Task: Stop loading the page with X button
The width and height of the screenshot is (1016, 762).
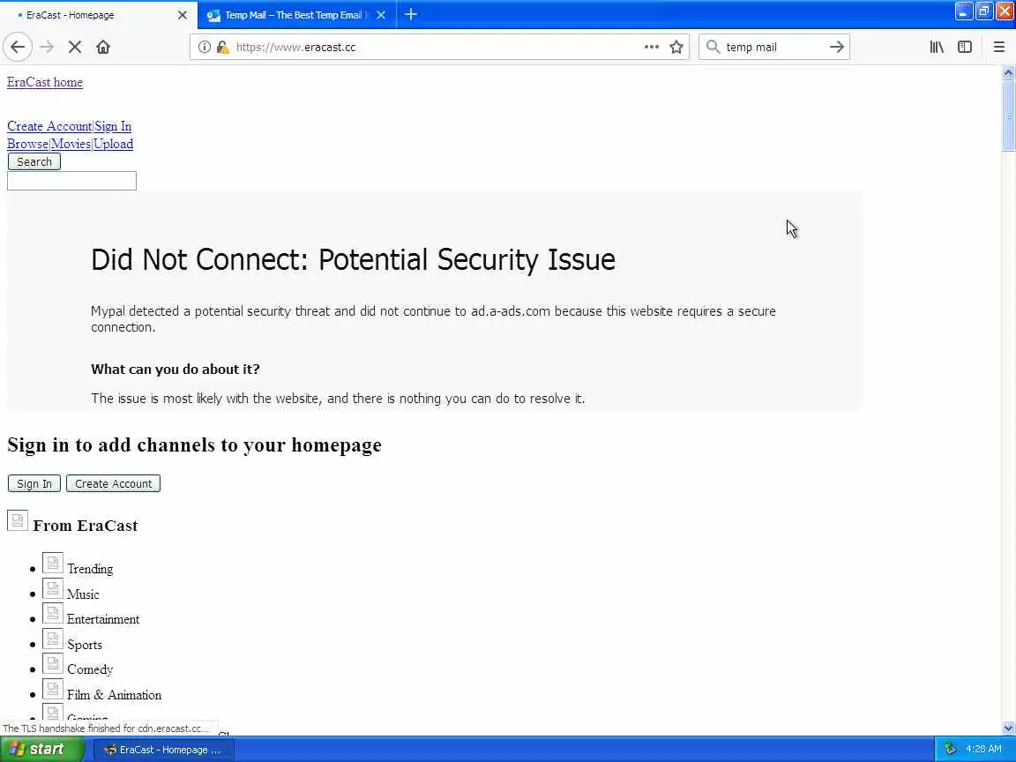Action: 75,47
